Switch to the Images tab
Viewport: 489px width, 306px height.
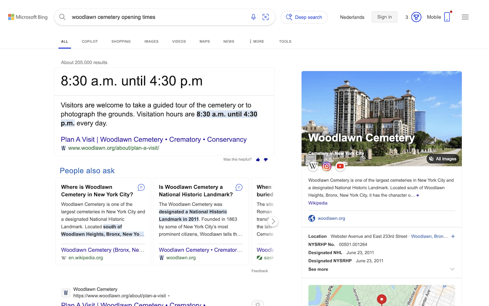[151, 41]
